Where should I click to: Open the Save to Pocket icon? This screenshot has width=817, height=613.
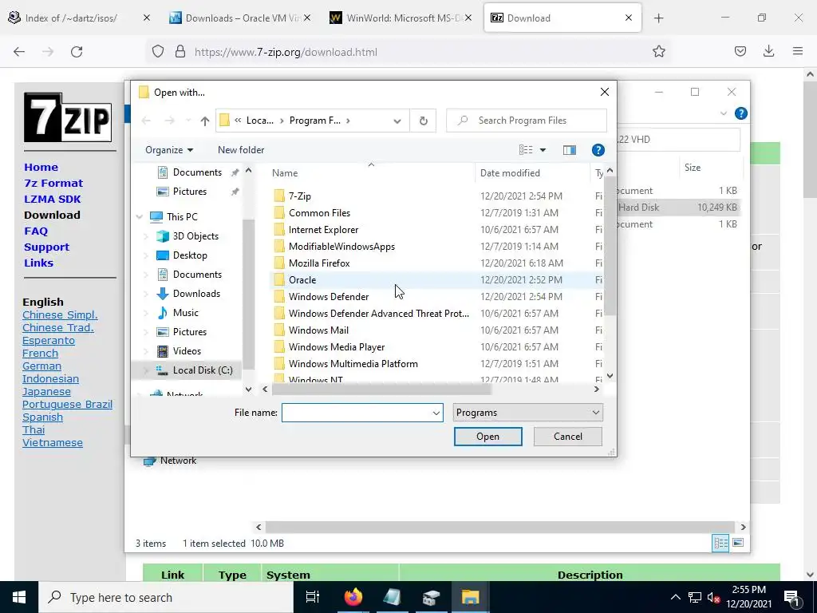click(x=740, y=51)
